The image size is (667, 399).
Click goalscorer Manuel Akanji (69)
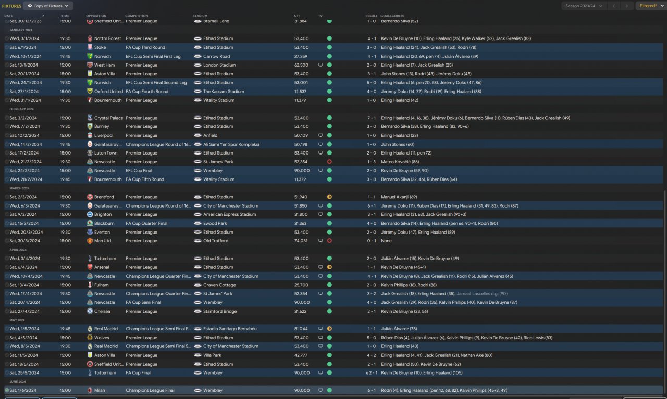pyautogui.click(x=399, y=197)
